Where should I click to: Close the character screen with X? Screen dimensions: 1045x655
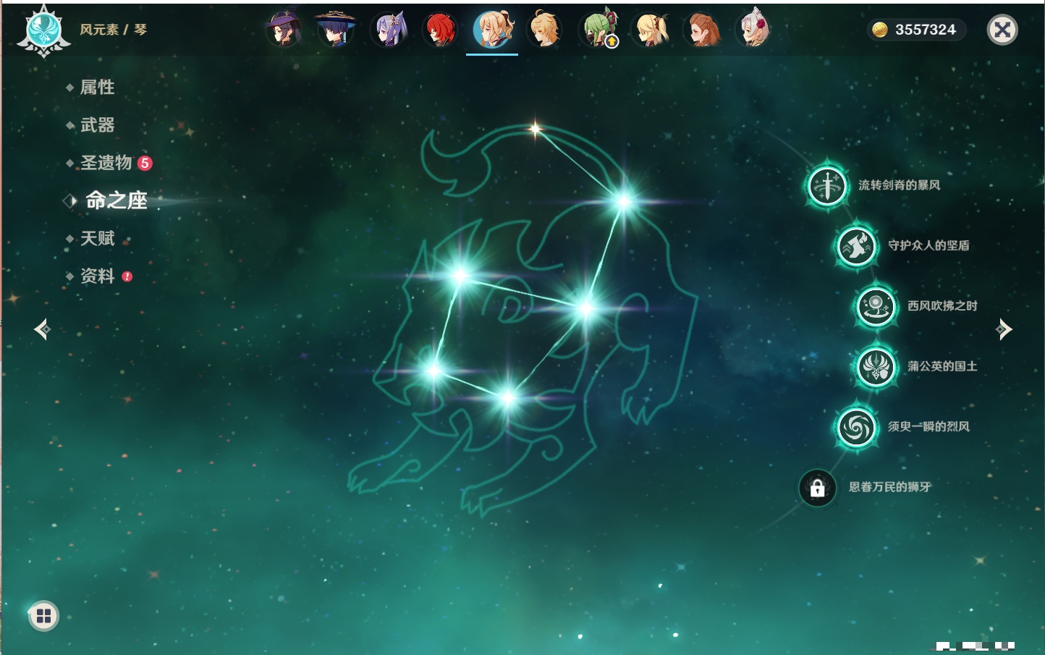pos(1002,30)
